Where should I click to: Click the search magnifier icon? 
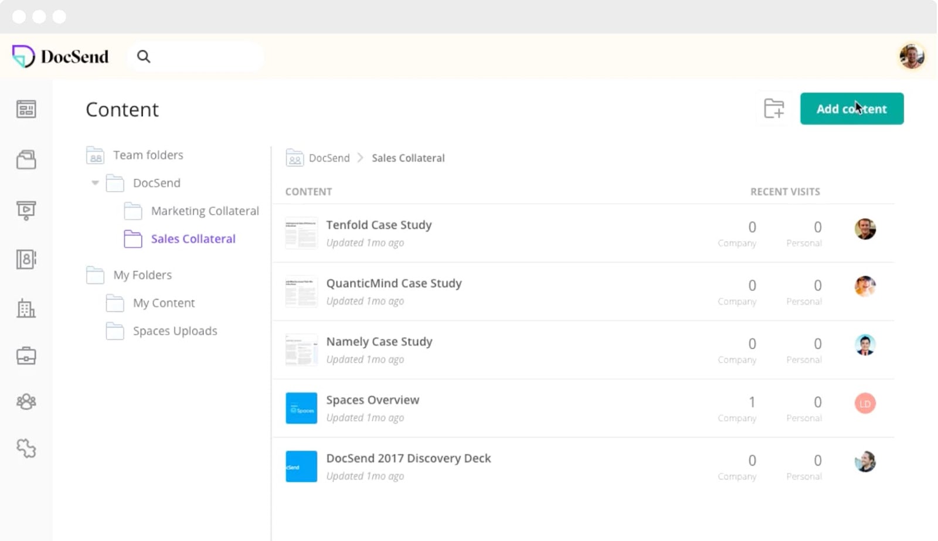pos(144,56)
